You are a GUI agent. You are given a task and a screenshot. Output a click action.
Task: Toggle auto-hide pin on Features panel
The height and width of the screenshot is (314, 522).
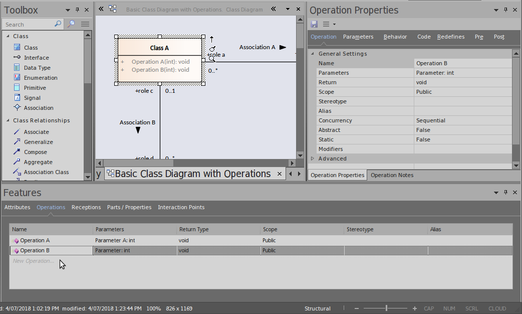tap(506, 193)
